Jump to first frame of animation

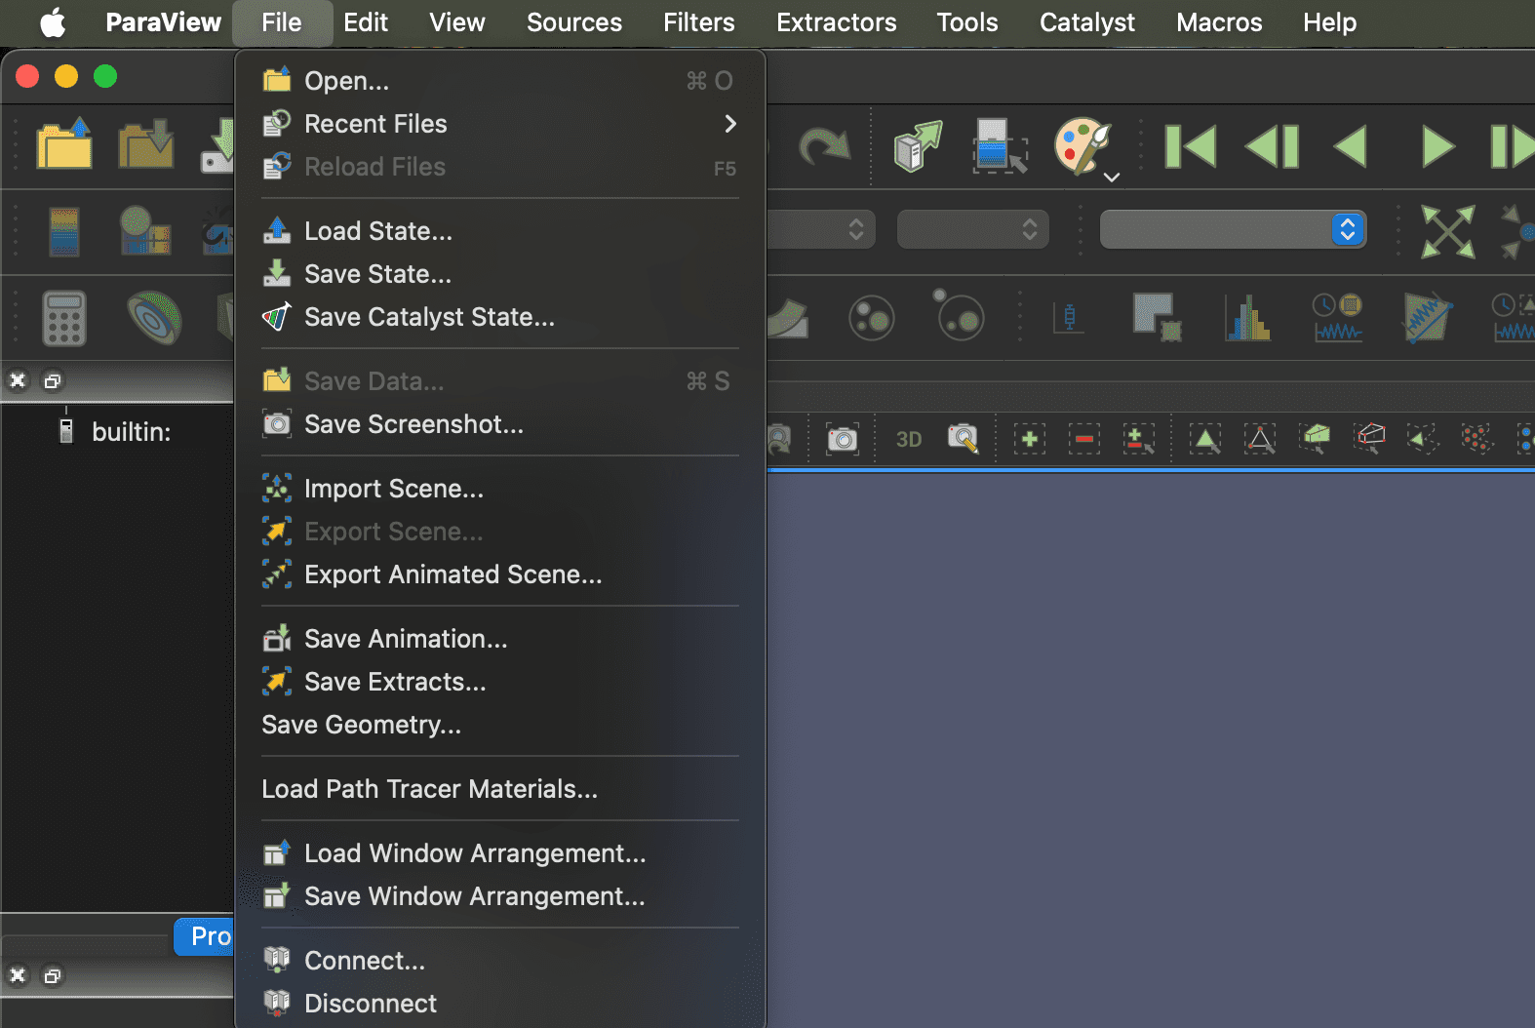(1190, 146)
